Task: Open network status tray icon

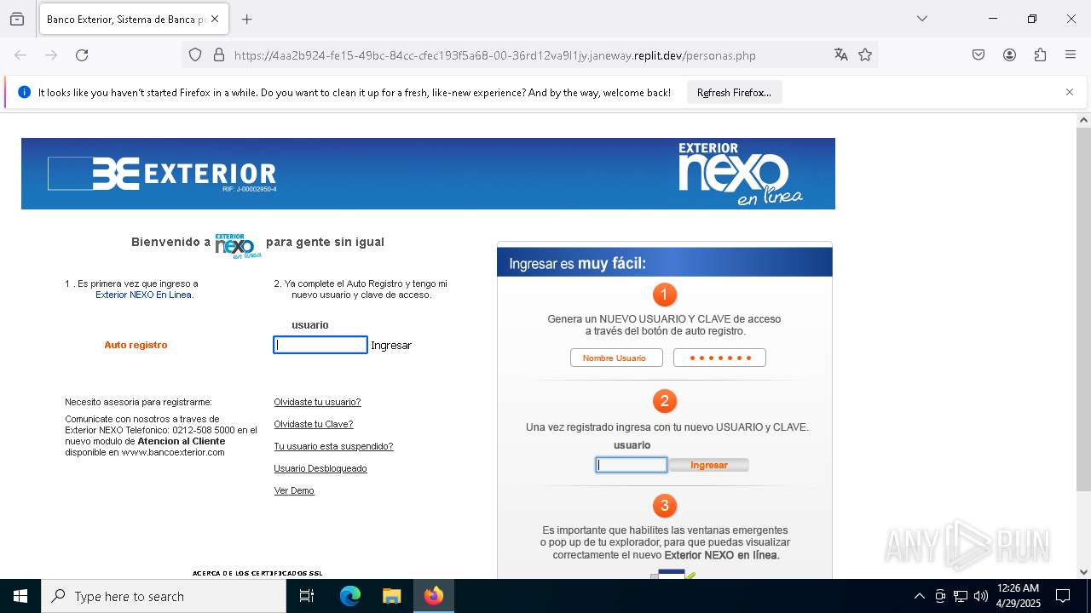Action: [x=961, y=596]
